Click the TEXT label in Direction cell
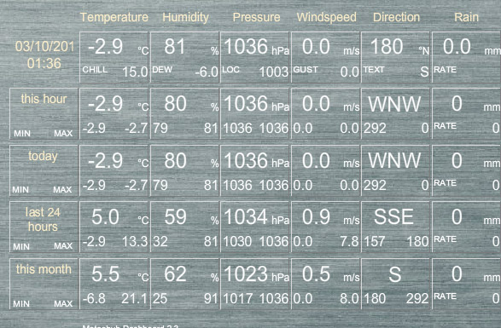501x328 pixels. (374, 70)
